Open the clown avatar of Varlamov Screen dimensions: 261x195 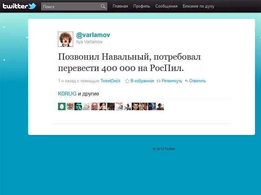point(65,39)
